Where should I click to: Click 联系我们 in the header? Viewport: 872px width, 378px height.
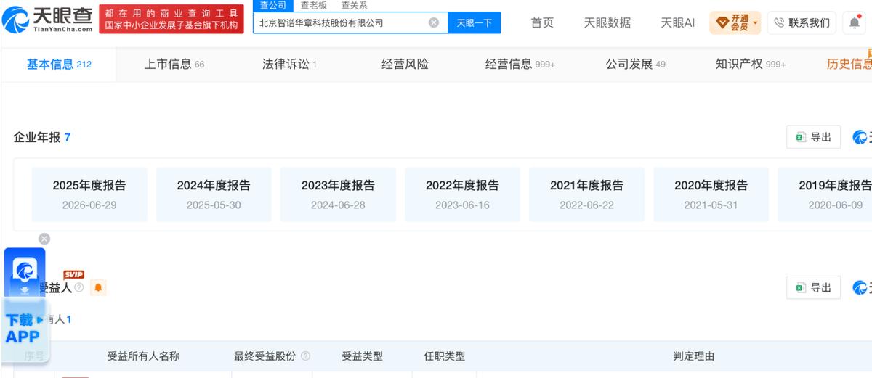[802, 23]
